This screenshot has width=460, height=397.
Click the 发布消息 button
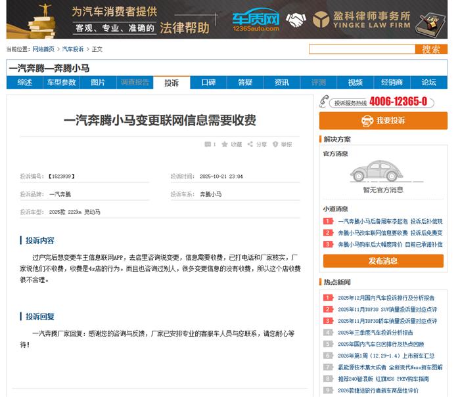(x=382, y=261)
